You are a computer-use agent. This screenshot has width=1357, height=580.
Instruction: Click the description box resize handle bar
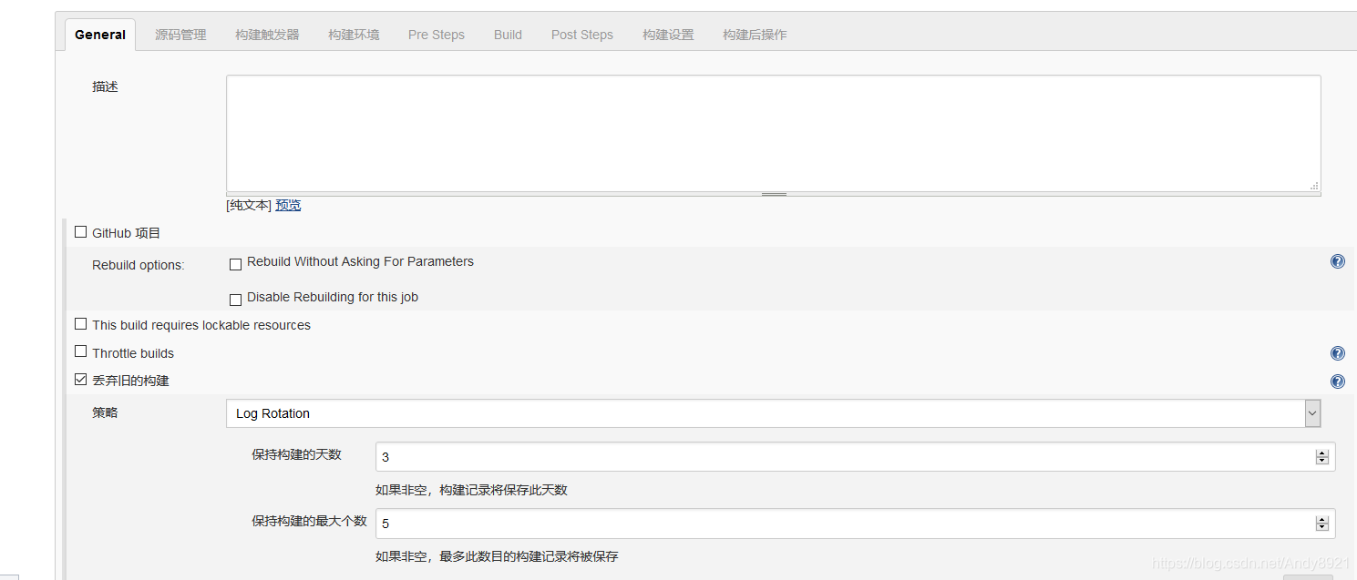[773, 194]
